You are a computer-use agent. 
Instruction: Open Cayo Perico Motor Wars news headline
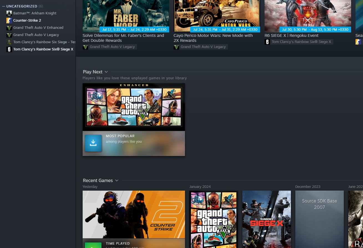point(213,38)
